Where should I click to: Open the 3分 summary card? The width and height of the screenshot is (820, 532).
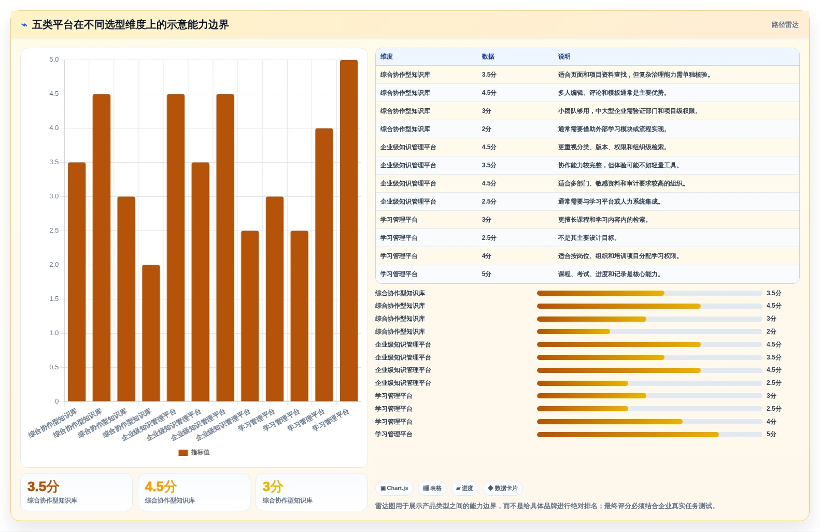312,492
